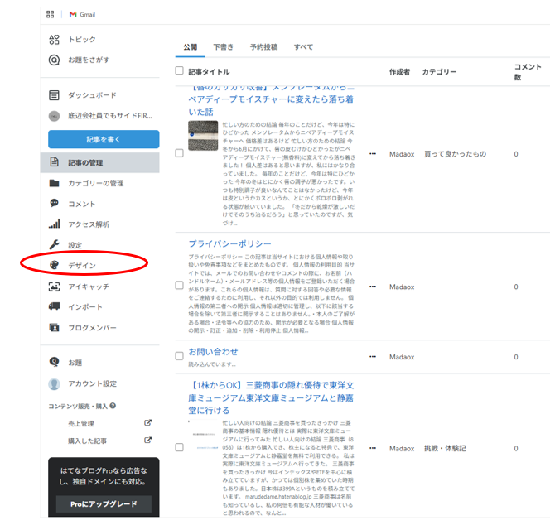Screen dimensions: 555x525
Task: Switch to the 公開 tab
Action: click(190, 47)
